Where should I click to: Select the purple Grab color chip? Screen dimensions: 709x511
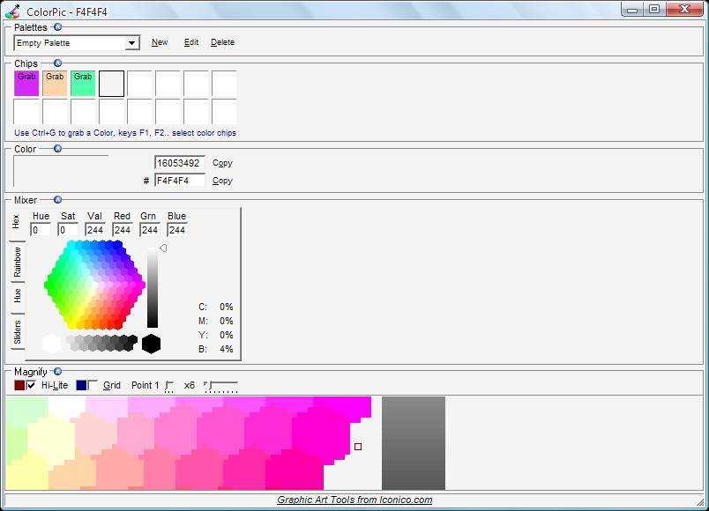point(26,84)
